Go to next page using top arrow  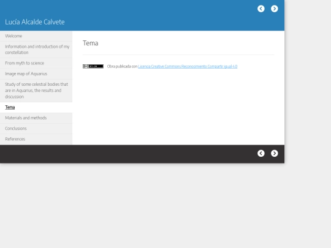tap(275, 9)
